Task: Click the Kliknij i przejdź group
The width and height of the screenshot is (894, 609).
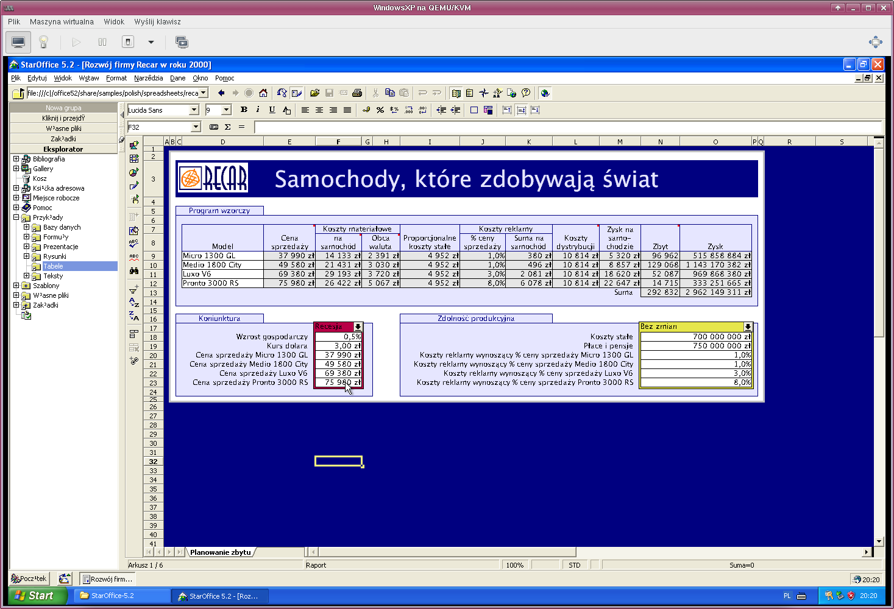Action: [x=63, y=118]
